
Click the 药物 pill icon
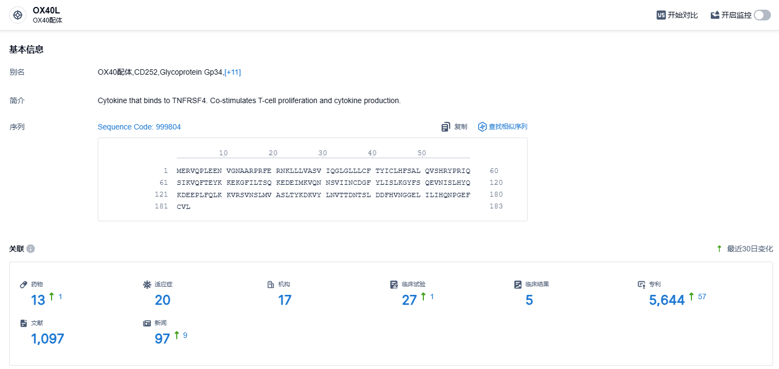click(x=24, y=284)
